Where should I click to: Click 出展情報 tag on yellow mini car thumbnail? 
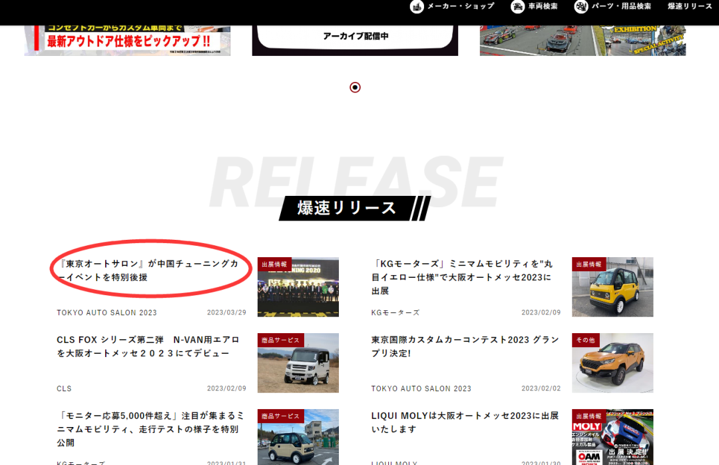pos(589,264)
